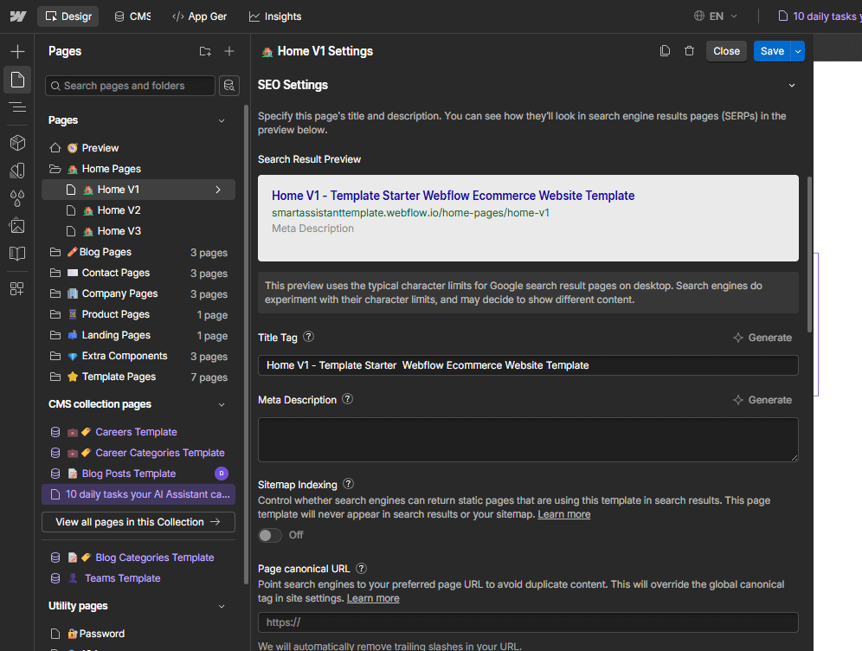Open the App Gen tab
The width and height of the screenshot is (862, 651).
[x=200, y=16]
